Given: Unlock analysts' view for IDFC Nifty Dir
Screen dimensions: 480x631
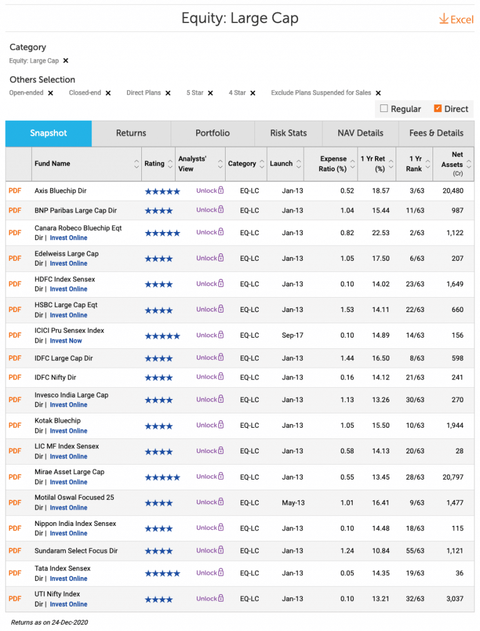Looking at the screenshot, I should [x=210, y=376].
